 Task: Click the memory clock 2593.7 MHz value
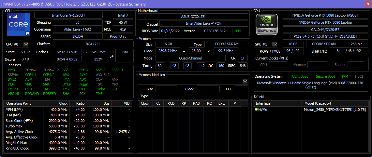point(168,51)
